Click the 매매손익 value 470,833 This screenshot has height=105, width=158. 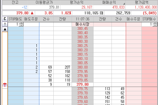(x=119, y=7)
